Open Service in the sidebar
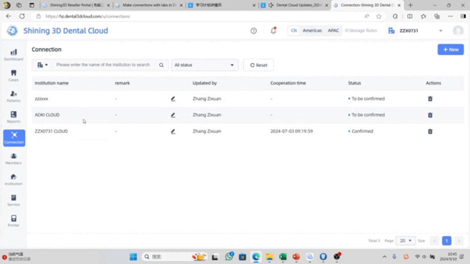The height and width of the screenshot is (264, 470). click(x=14, y=200)
